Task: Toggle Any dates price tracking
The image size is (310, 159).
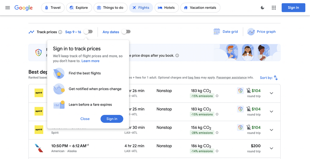Action: (126, 32)
